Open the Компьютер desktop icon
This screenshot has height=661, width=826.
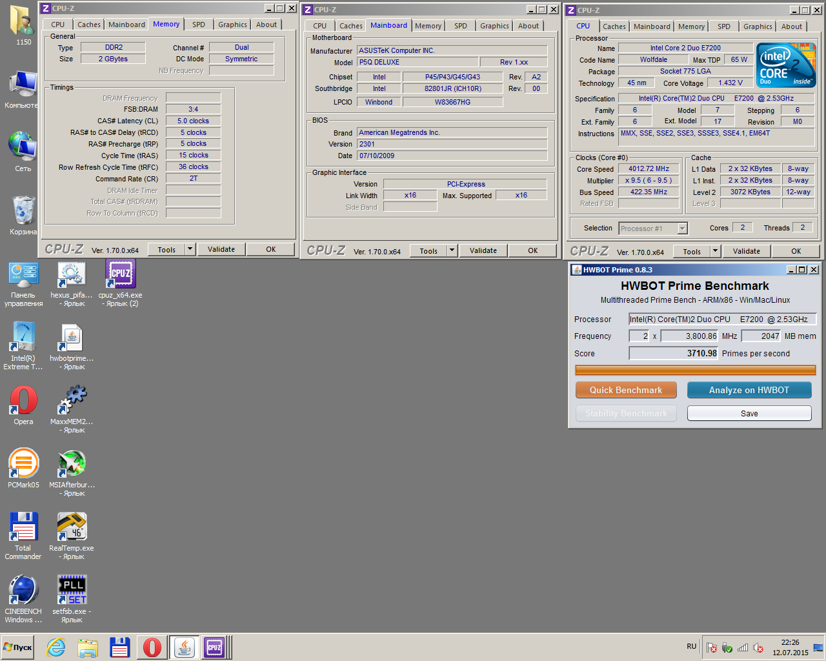23,89
